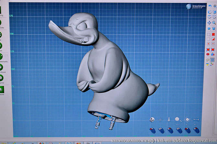Click the left red blob with arrows icon
This screenshot has width=217, height=144.
[208, 50]
